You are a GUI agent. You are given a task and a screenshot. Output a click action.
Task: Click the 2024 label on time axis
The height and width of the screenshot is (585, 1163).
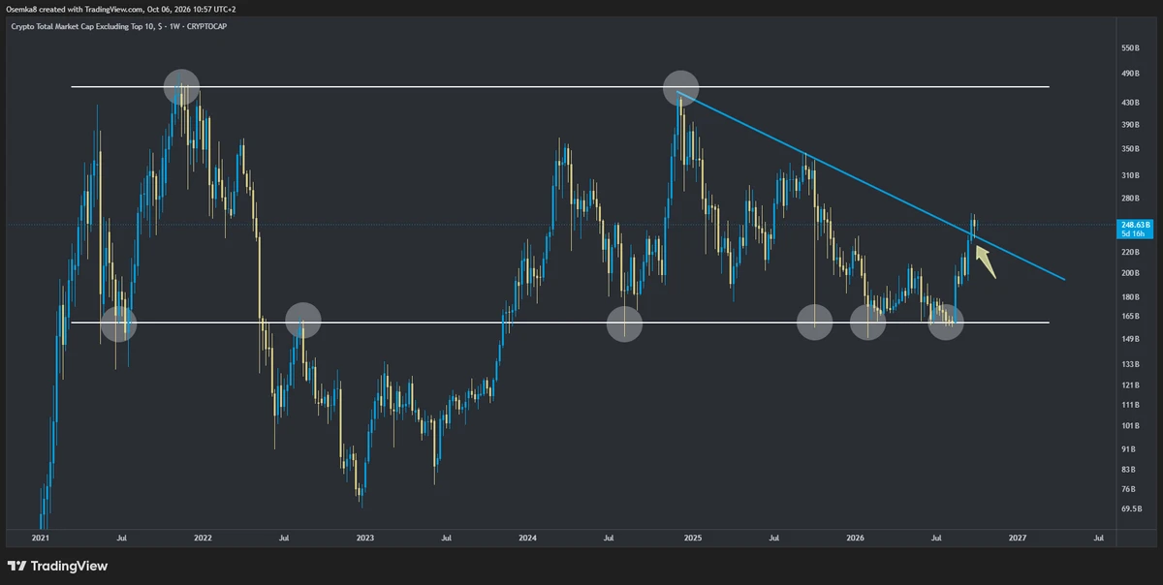point(528,537)
